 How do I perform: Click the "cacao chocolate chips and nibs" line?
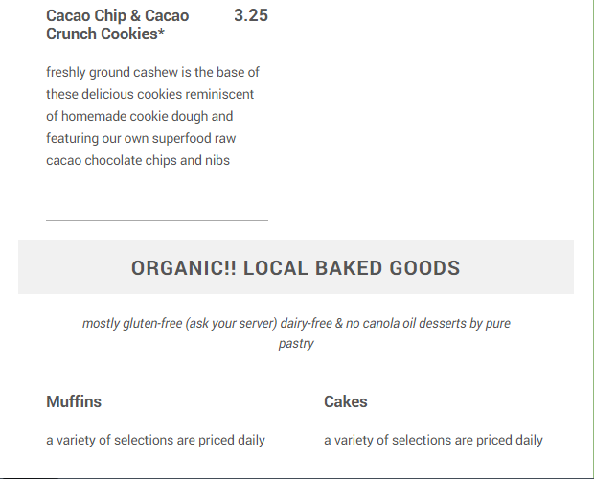tap(138, 160)
